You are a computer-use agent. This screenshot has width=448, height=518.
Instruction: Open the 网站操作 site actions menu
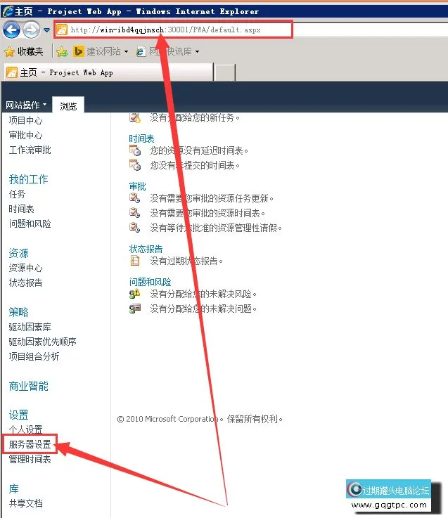click(26, 105)
